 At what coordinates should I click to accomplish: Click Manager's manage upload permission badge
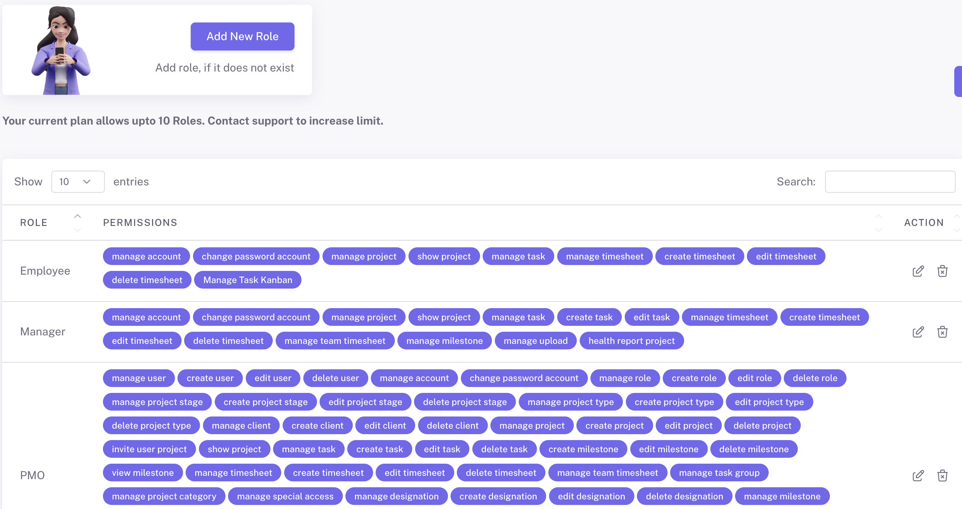(535, 341)
